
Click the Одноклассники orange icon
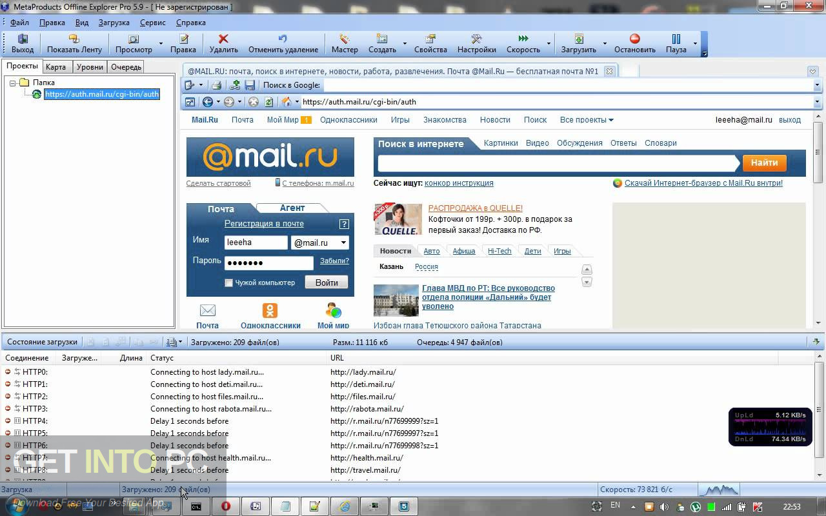click(270, 310)
